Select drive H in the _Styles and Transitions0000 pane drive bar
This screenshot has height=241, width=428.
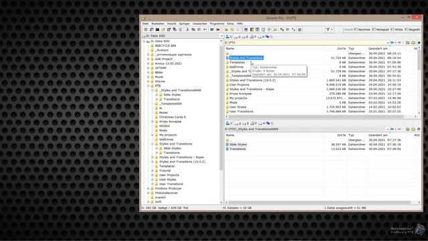(x=261, y=123)
